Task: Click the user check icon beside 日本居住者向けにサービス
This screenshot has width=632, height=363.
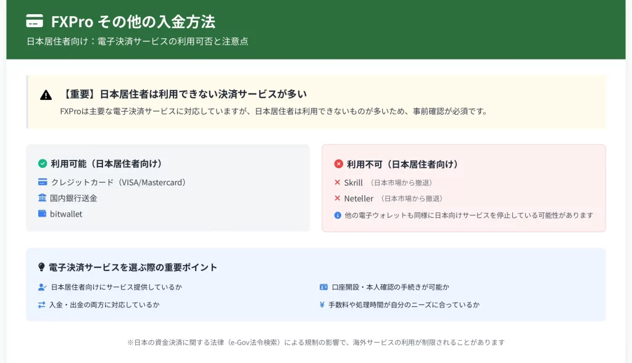Action: tap(42, 287)
